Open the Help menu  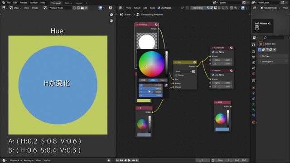[x=43, y=3]
